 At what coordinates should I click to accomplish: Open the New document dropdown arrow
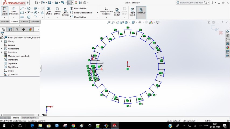tap(40, 2)
